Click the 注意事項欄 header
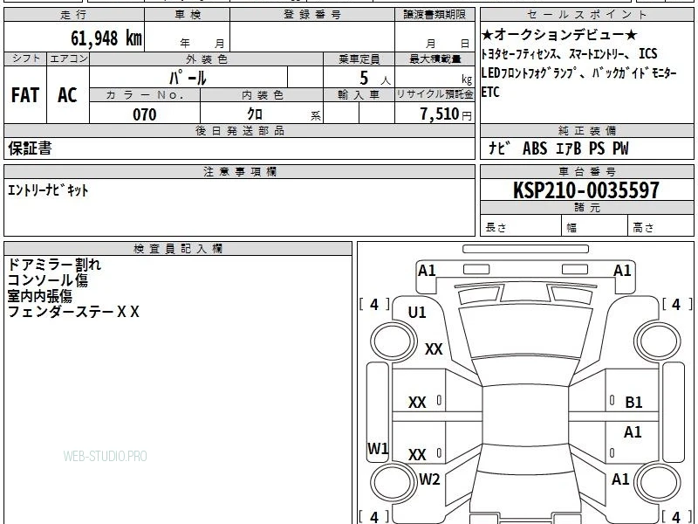The height and width of the screenshot is (524, 698). [x=239, y=171]
